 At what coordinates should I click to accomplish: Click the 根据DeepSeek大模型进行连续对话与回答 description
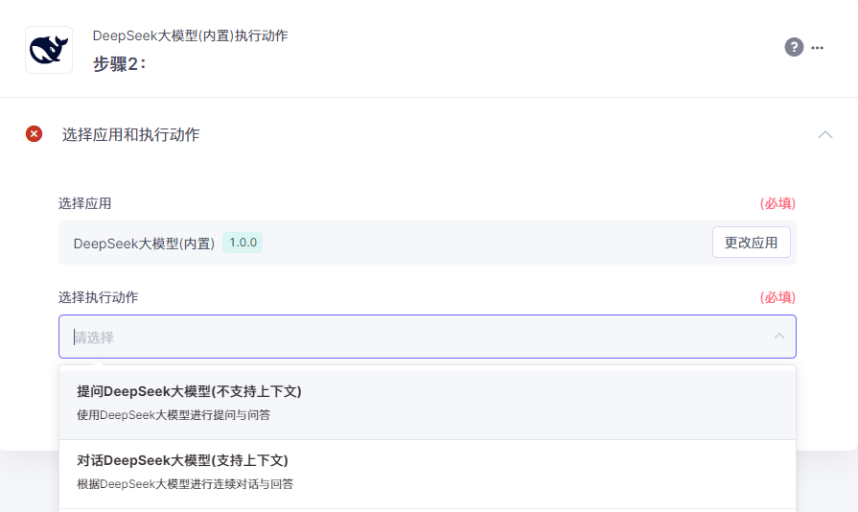[185, 483]
